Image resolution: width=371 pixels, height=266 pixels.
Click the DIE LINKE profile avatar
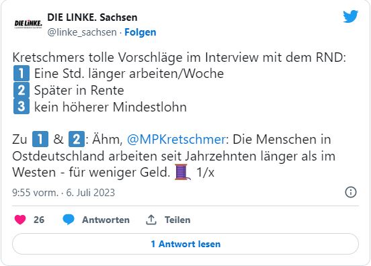[x=28, y=24]
